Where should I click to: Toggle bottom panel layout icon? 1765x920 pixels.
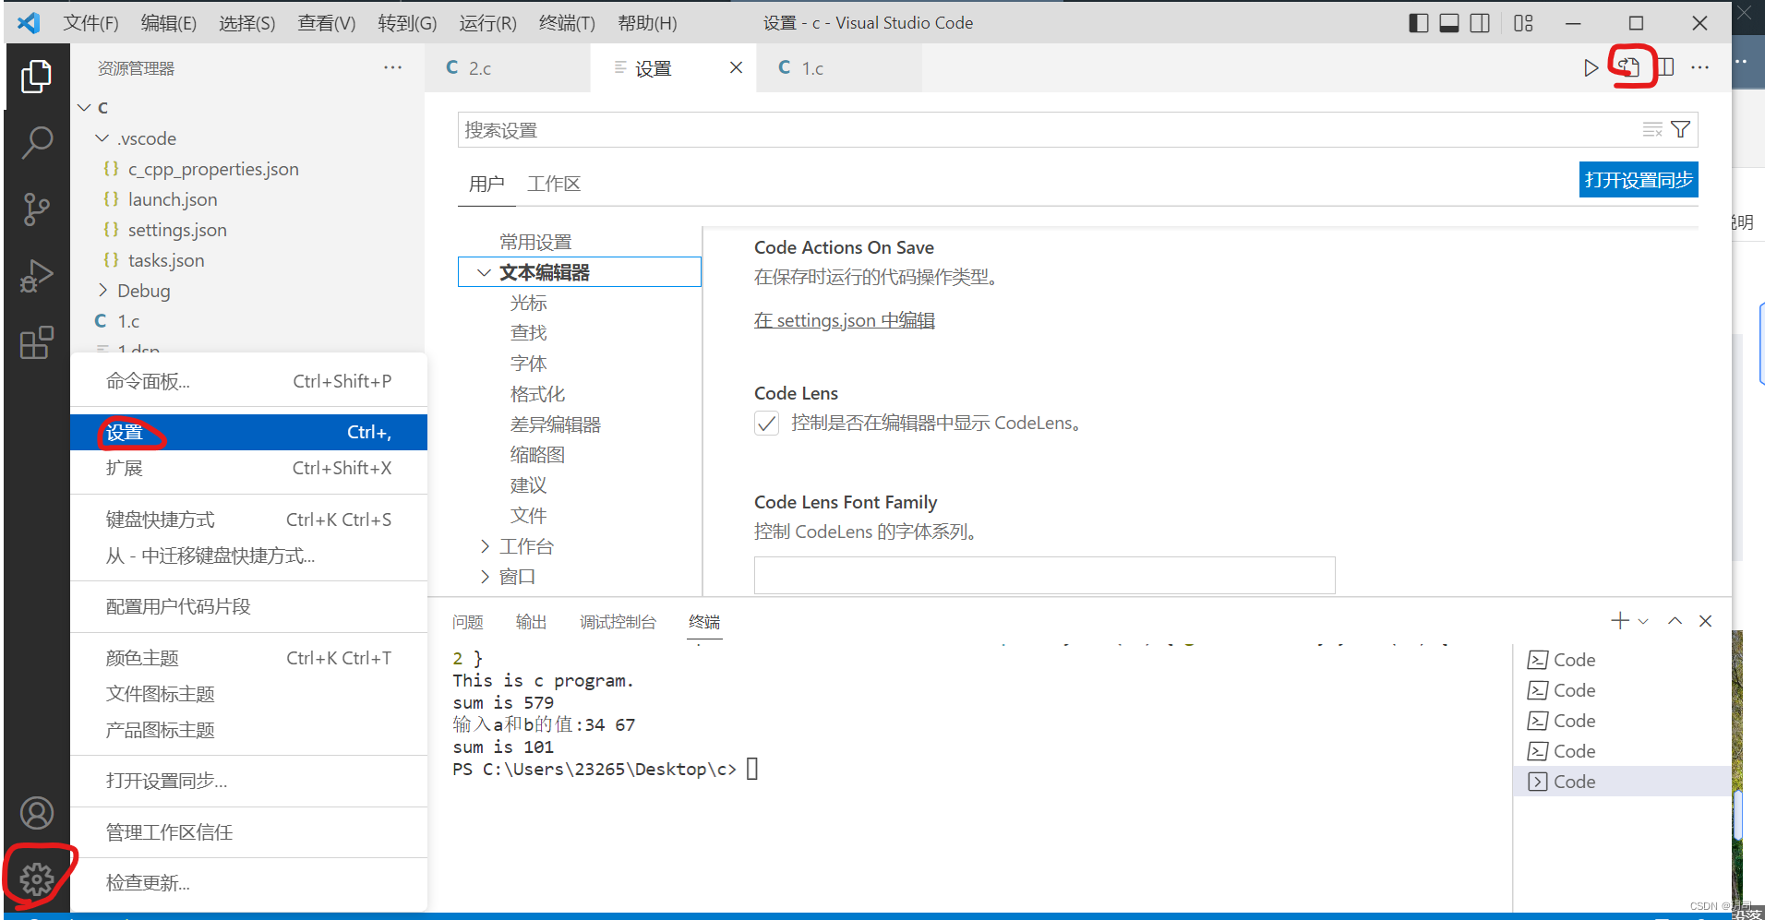pyautogui.click(x=1449, y=23)
